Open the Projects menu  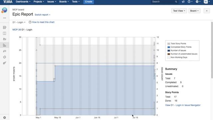click(x=39, y=2)
